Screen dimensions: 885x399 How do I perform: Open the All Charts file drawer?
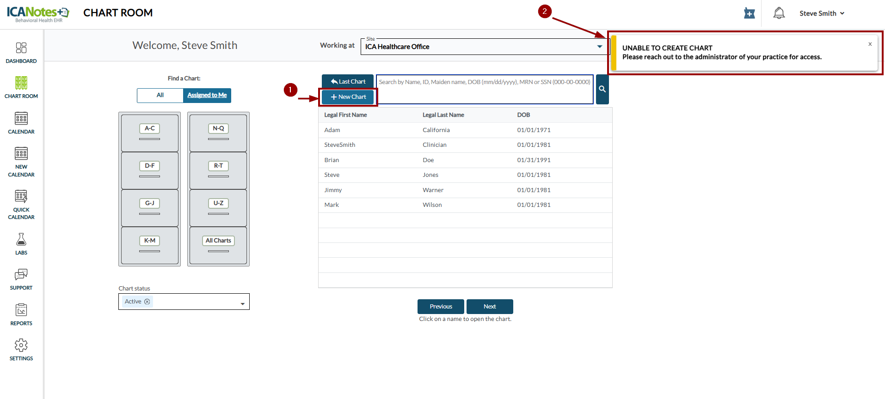pos(218,245)
